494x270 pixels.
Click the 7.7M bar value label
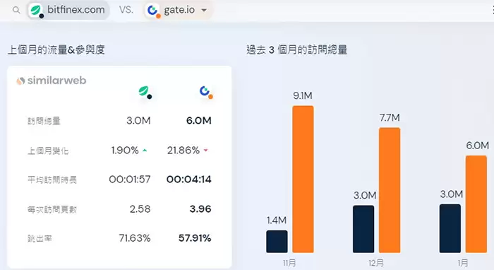click(x=390, y=117)
